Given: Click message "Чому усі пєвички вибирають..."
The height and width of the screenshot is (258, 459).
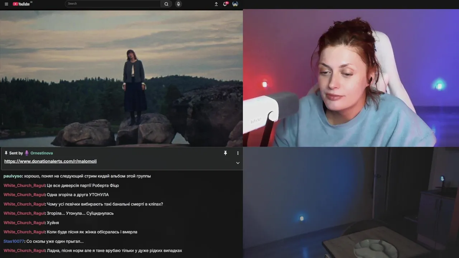Looking at the screenshot, I should point(105,204).
